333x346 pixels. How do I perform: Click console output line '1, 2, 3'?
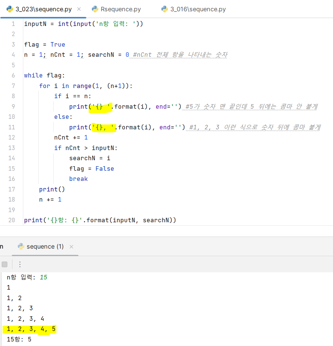coord(20,308)
